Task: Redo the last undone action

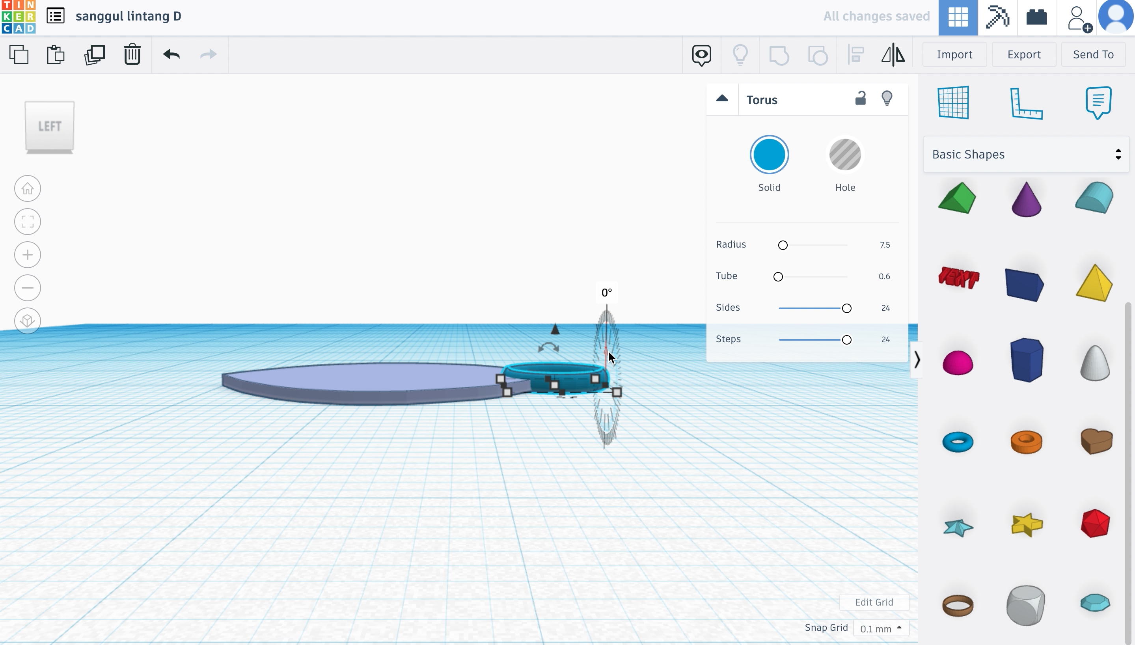Action: pos(208,54)
